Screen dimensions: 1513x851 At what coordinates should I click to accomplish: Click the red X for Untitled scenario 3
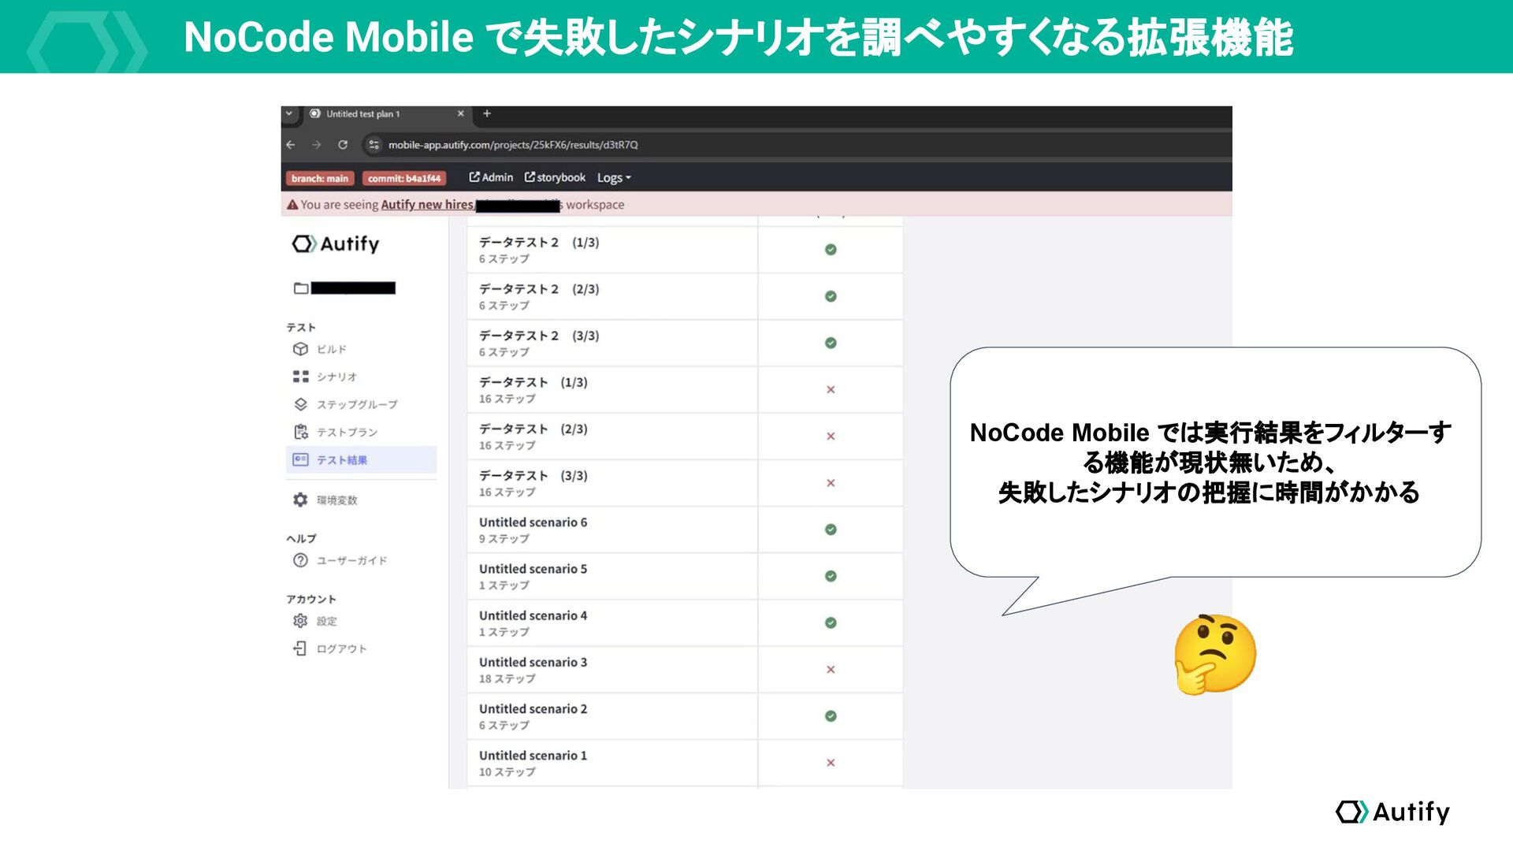click(x=831, y=670)
